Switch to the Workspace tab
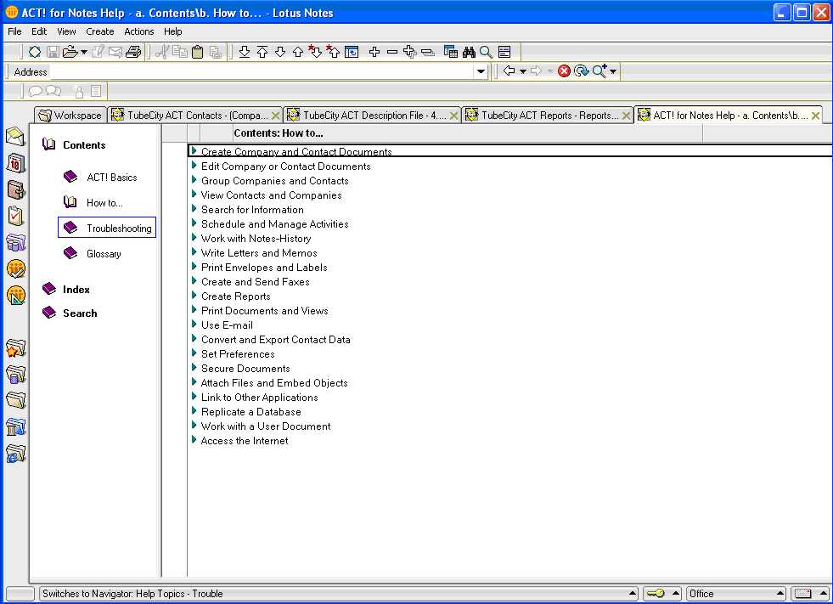The image size is (833, 604). (70, 115)
